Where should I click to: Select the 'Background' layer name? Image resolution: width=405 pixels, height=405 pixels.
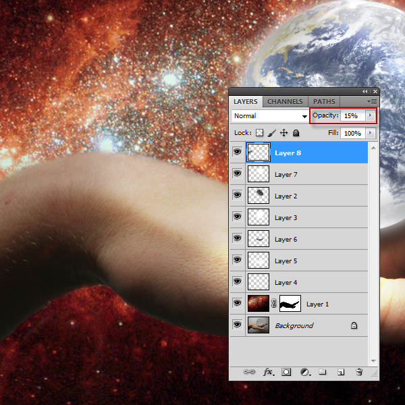294,325
